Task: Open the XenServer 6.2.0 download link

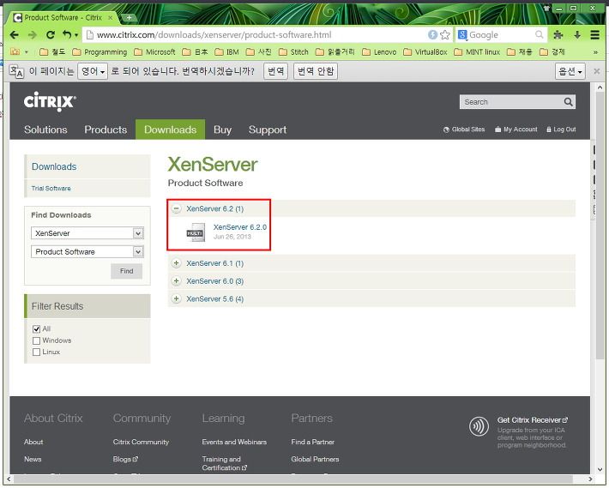Action: click(x=240, y=227)
